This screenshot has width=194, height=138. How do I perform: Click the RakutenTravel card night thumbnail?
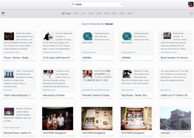[x=9, y=112]
